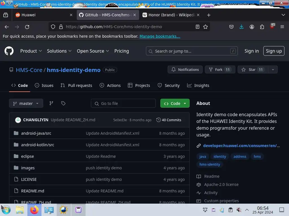Show hidden system tray icons arrow
289x216 pixels.
click(247, 210)
